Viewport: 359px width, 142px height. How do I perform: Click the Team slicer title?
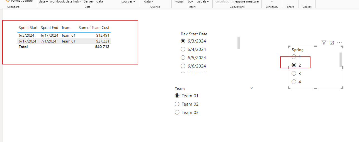click(180, 89)
